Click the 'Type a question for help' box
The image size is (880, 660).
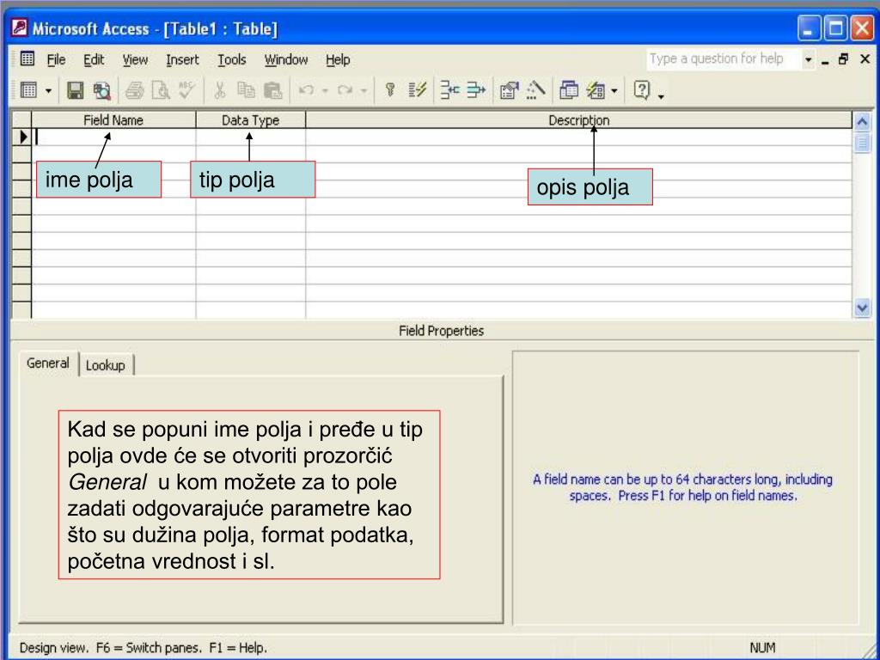click(x=724, y=58)
